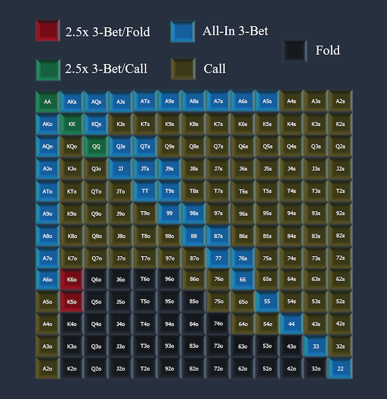Pick the KQo cell

(x=72, y=146)
